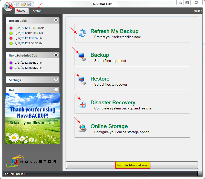Click the Switch to Advanced View button

(132, 165)
